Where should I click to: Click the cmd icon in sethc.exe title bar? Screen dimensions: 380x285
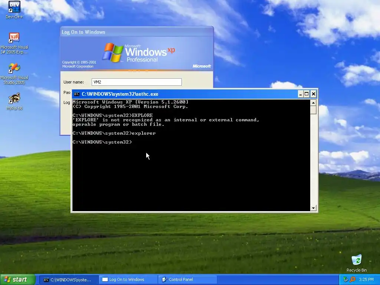click(x=76, y=94)
